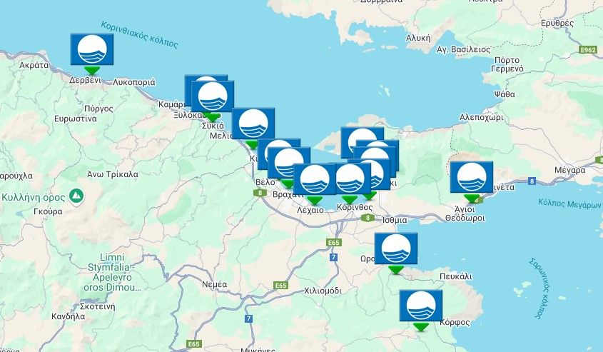
Task: Click the Πευκάλι label
Action: [x=456, y=276]
